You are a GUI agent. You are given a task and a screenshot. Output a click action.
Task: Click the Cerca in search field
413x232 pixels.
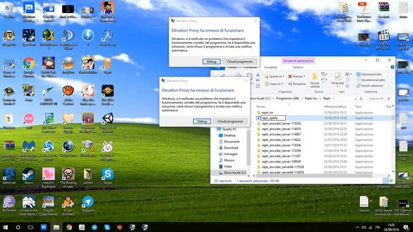[379, 99]
